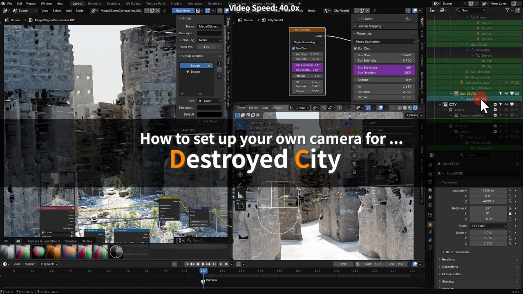Adjust the Sun Rotation slider in Properties

pos(384,73)
